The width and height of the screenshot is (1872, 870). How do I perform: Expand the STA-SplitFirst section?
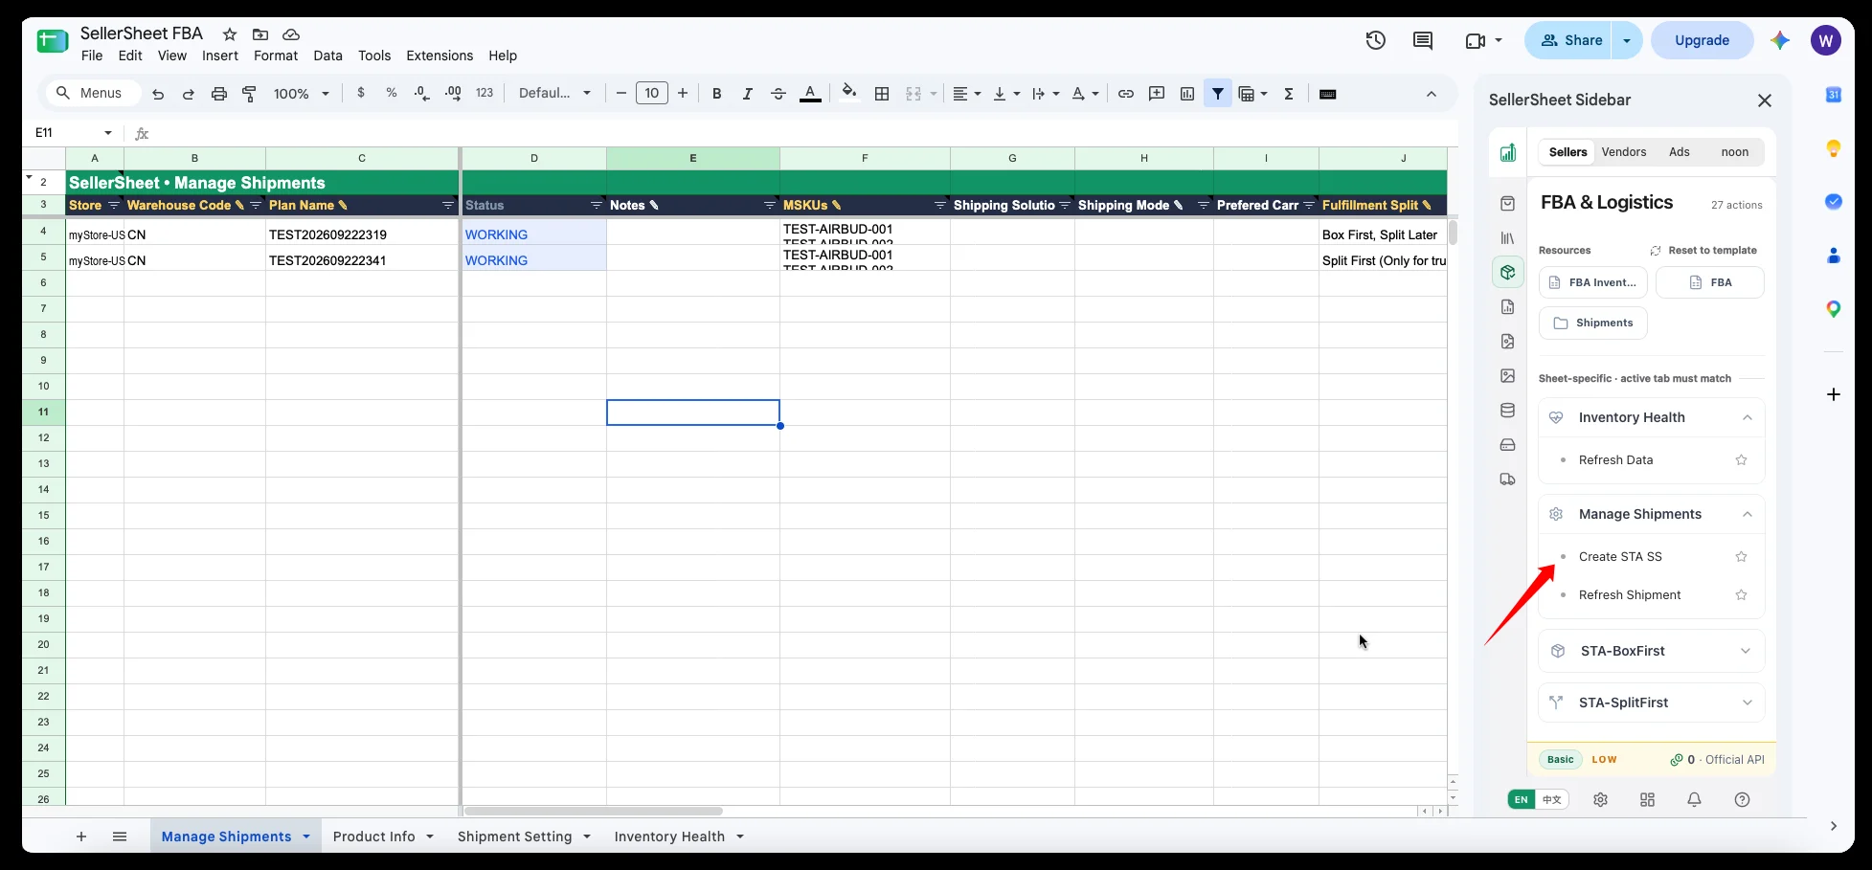point(1652,703)
